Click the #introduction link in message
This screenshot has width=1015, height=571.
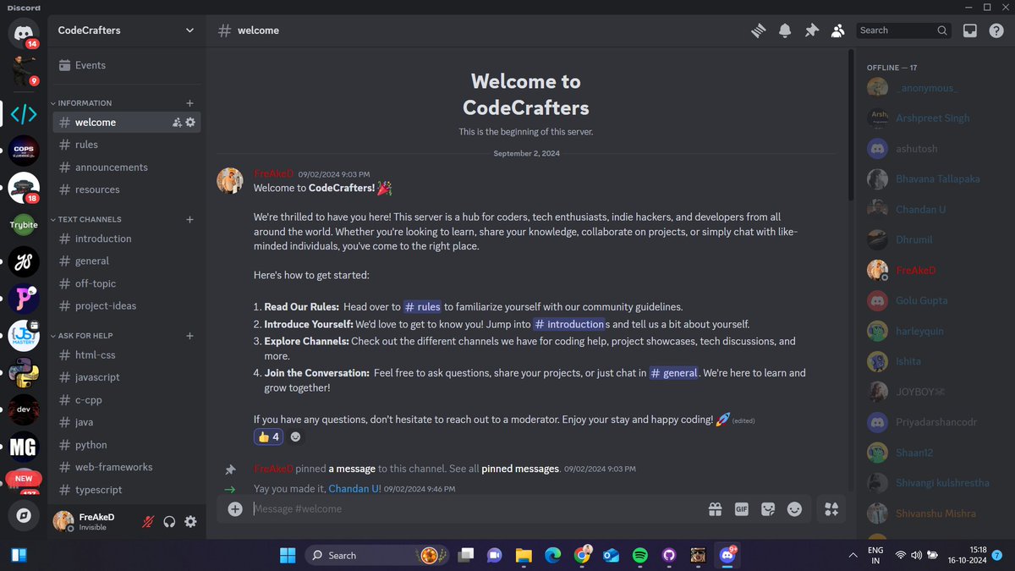click(x=568, y=324)
